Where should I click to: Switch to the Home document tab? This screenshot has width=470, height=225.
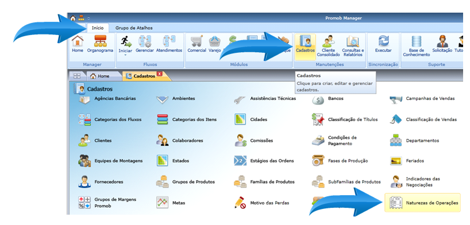101,76
